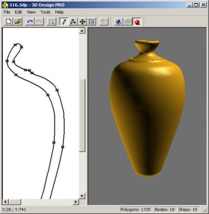Select the Move arrows tool

(x=82, y=21)
